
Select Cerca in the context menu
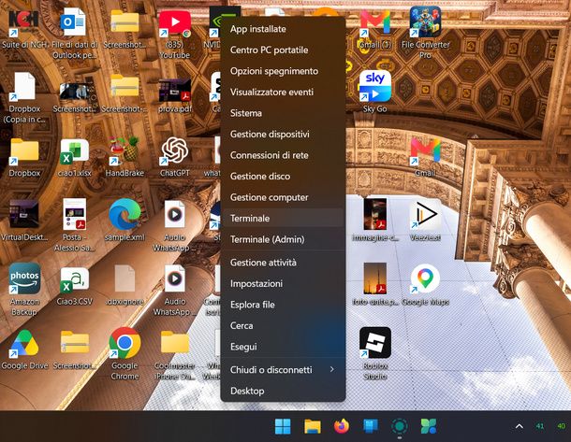283,326
